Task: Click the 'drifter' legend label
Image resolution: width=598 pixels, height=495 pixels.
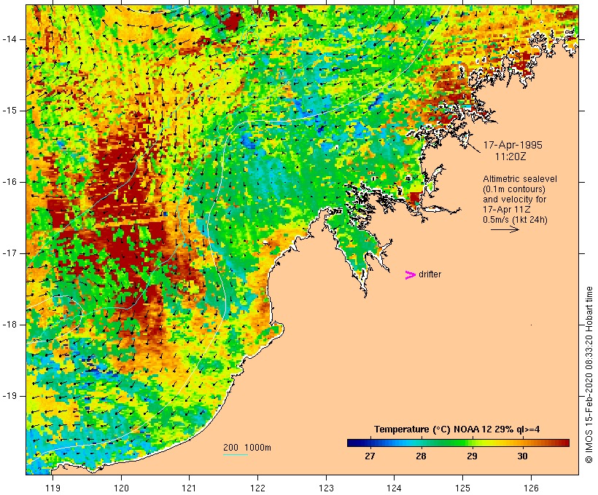Action: coord(430,274)
